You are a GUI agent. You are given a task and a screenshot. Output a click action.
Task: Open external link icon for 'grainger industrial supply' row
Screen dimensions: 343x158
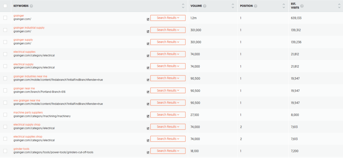(148, 31)
